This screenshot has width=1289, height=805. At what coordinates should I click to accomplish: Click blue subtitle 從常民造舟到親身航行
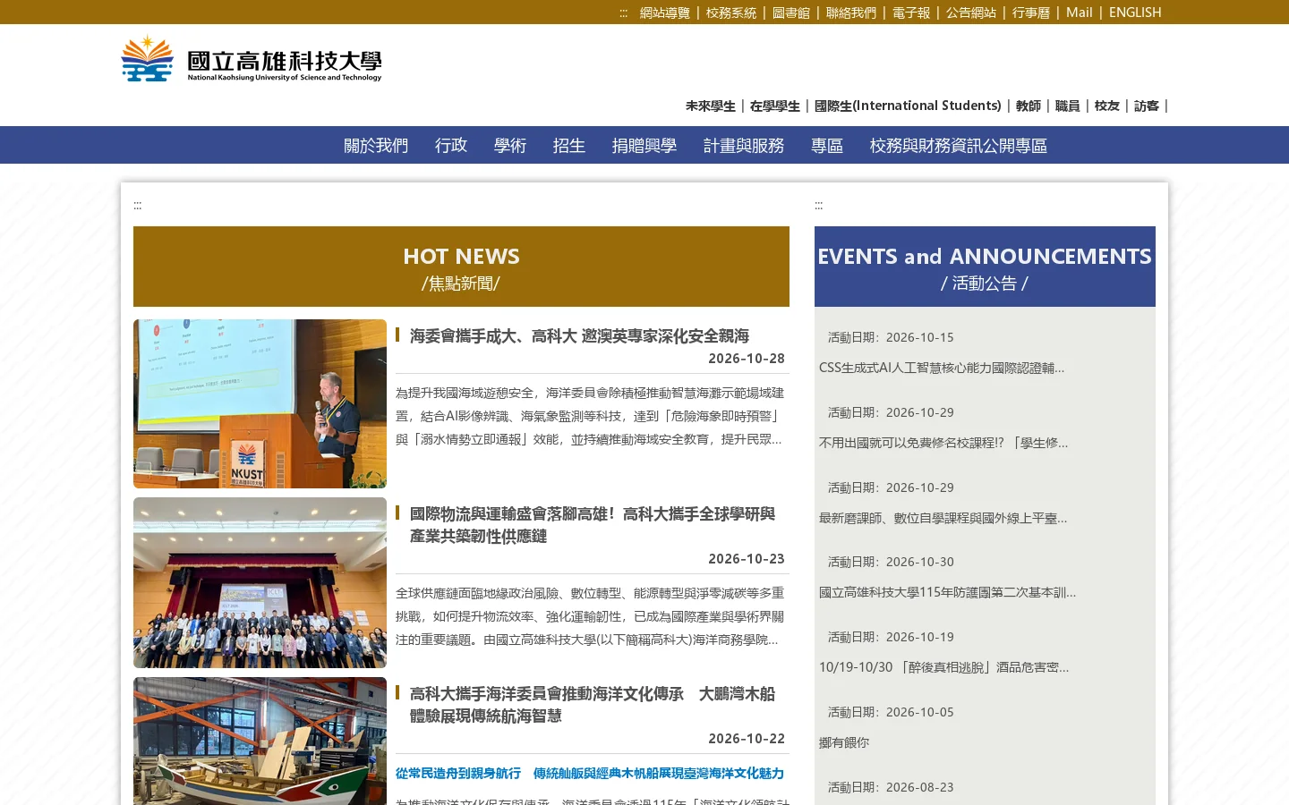pos(590,774)
